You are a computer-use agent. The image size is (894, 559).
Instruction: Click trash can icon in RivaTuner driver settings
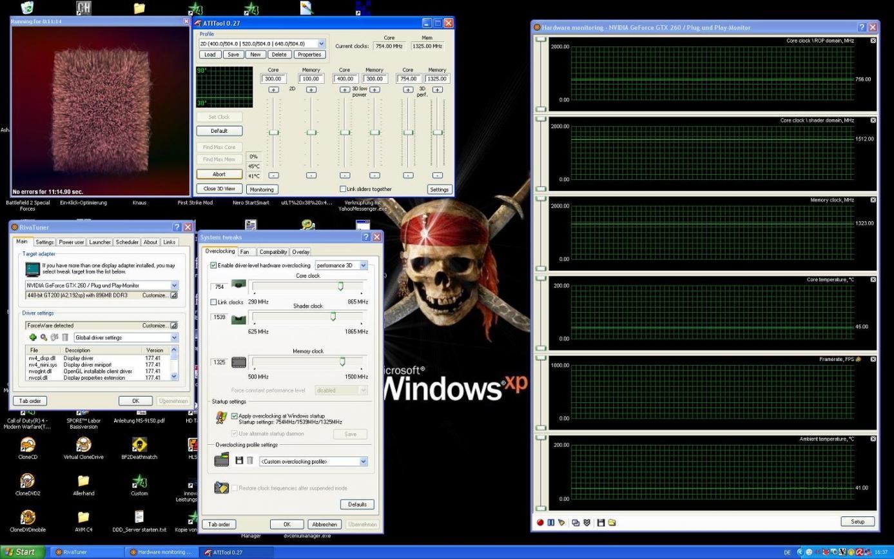tap(65, 337)
